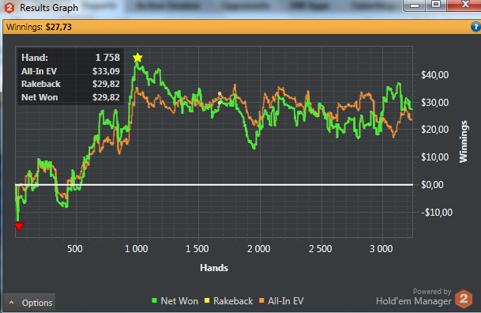This screenshot has height=313, width=481.
Task: Click the $40,00 axis label
Action: tap(434, 74)
